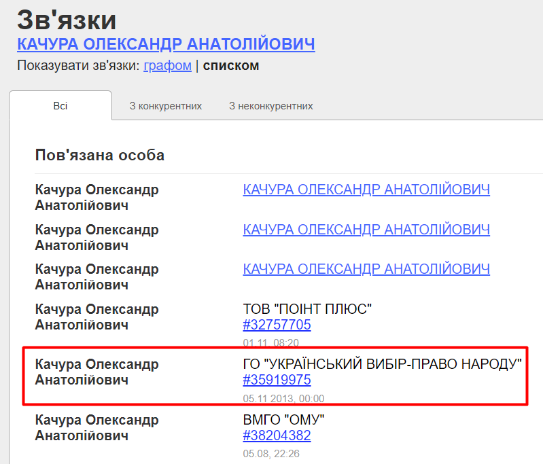
Task: Select the списком view option
Action: (231, 66)
